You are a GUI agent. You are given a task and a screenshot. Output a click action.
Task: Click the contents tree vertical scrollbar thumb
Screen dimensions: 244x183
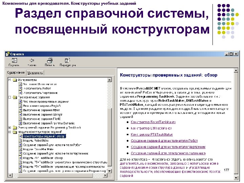[x=109, y=137]
